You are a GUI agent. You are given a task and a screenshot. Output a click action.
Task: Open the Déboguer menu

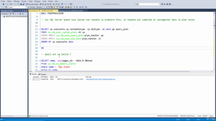pyautogui.click(x=37, y=1)
